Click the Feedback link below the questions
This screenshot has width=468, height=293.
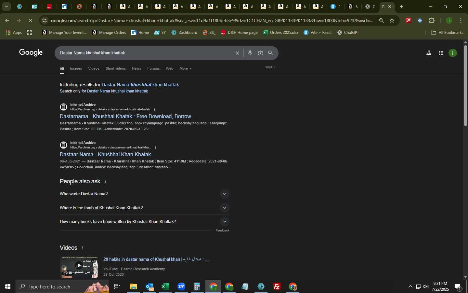(x=222, y=230)
